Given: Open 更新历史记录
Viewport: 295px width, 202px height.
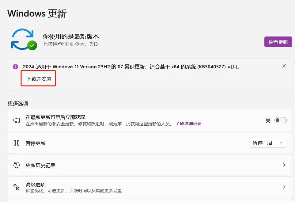Looking at the screenshot, I should pyautogui.click(x=150, y=165).
